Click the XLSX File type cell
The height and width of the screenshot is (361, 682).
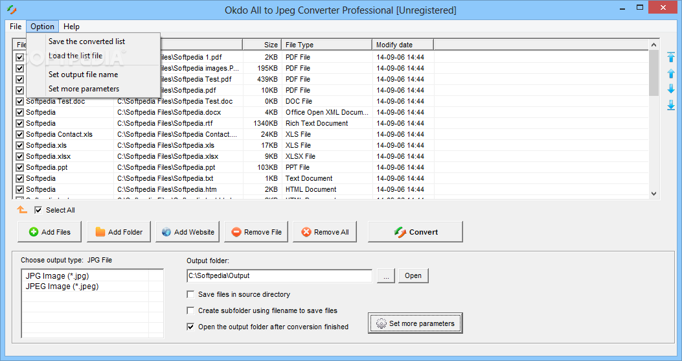tap(327, 156)
